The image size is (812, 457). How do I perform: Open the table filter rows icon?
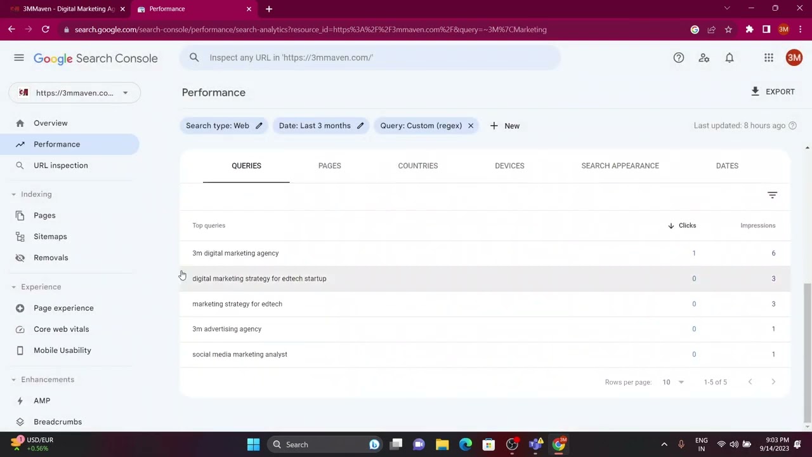772,195
